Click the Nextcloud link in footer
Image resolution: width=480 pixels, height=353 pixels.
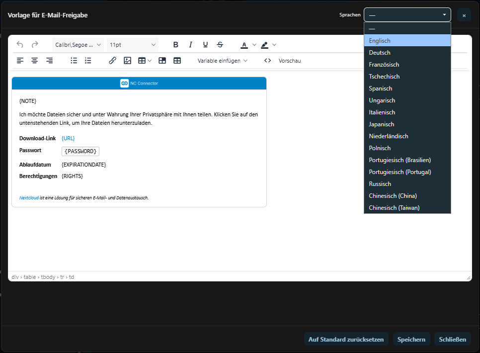click(x=29, y=198)
